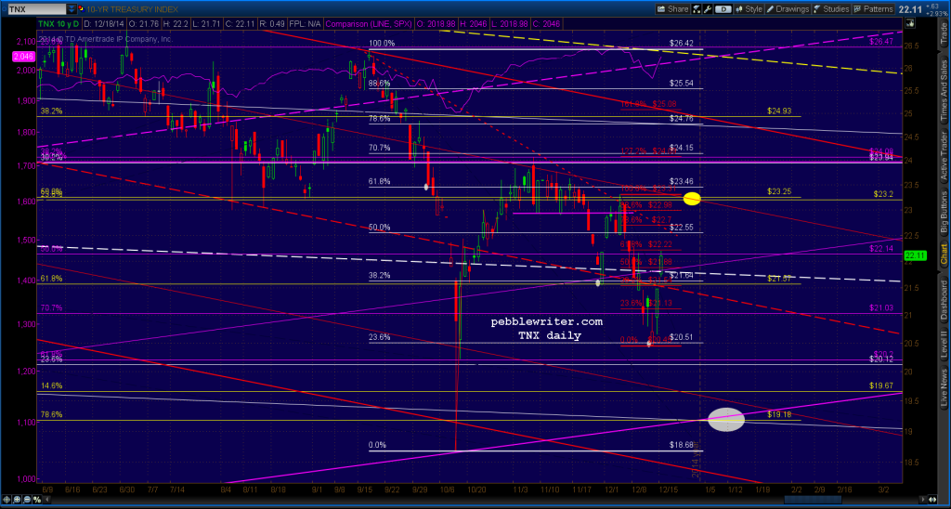Screen dimensions: 951x509
Task: Click the Share chart icon button
Action: click(672, 9)
